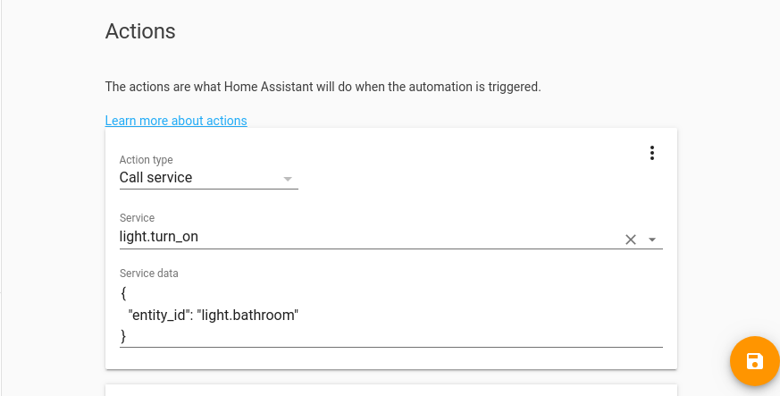780x396 pixels.
Task: Click the Service data field label
Action: [x=148, y=274]
